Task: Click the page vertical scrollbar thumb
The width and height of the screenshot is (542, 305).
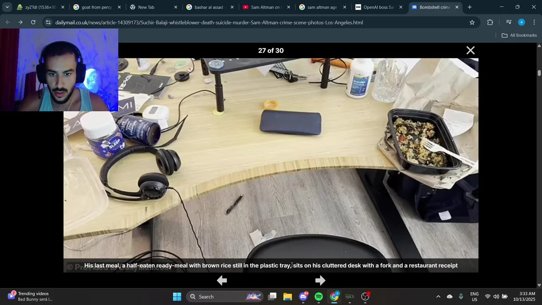Action: coord(539,73)
